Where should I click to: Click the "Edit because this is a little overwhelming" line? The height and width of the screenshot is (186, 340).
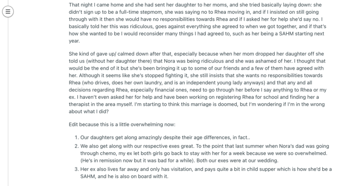point(122,124)
